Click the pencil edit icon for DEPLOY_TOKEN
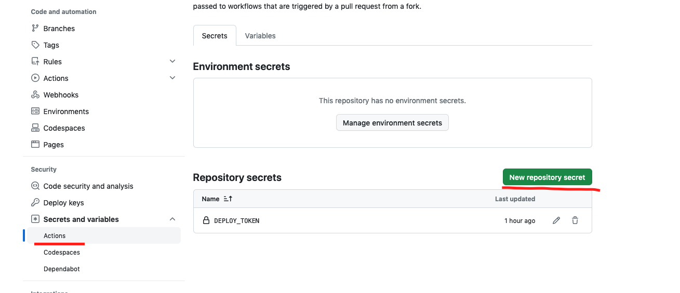The image size is (680, 293). click(556, 220)
